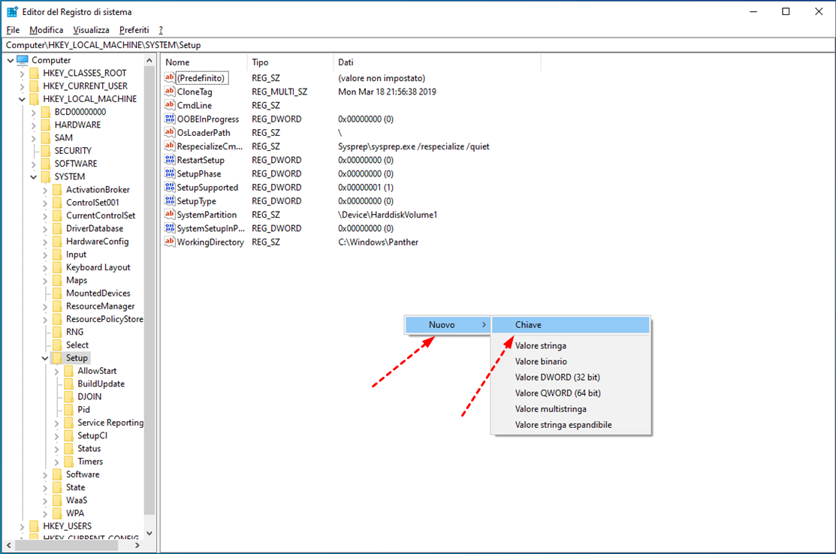The width and height of the screenshot is (836, 554).
Task: Collapse the HKEY_LOCAL_MACHINE node
Action: [x=22, y=99]
